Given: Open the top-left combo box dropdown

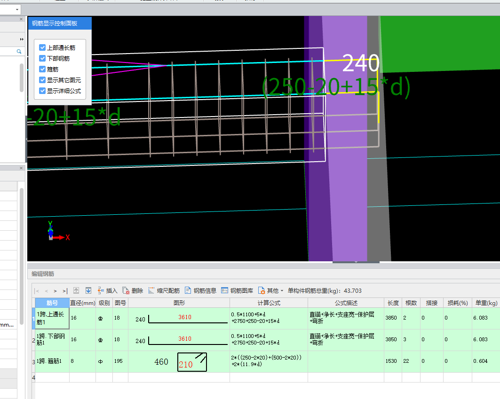Looking at the screenshot, I should (17, 9).
